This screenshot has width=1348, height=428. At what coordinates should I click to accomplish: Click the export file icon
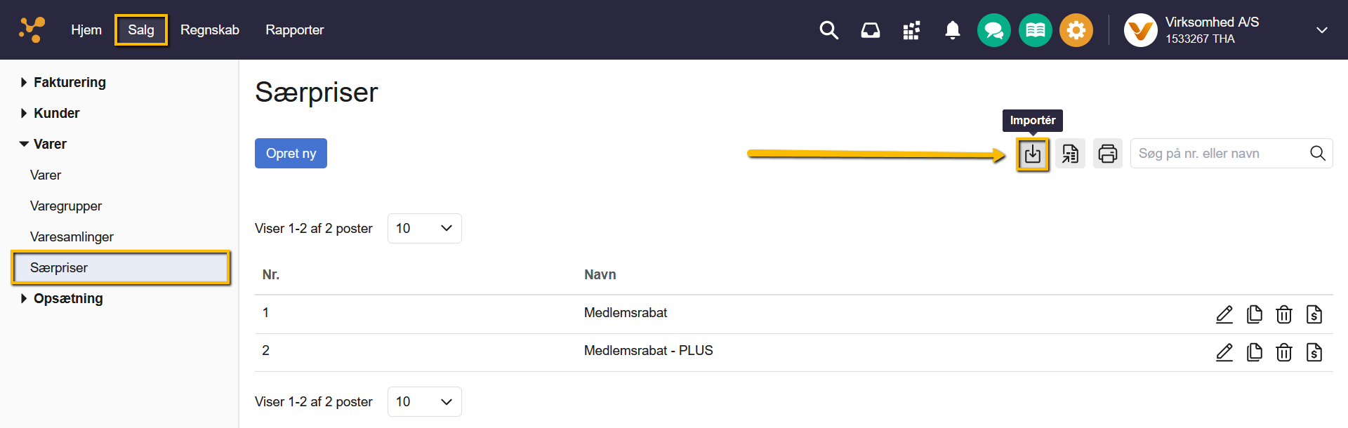[1070, 154]
